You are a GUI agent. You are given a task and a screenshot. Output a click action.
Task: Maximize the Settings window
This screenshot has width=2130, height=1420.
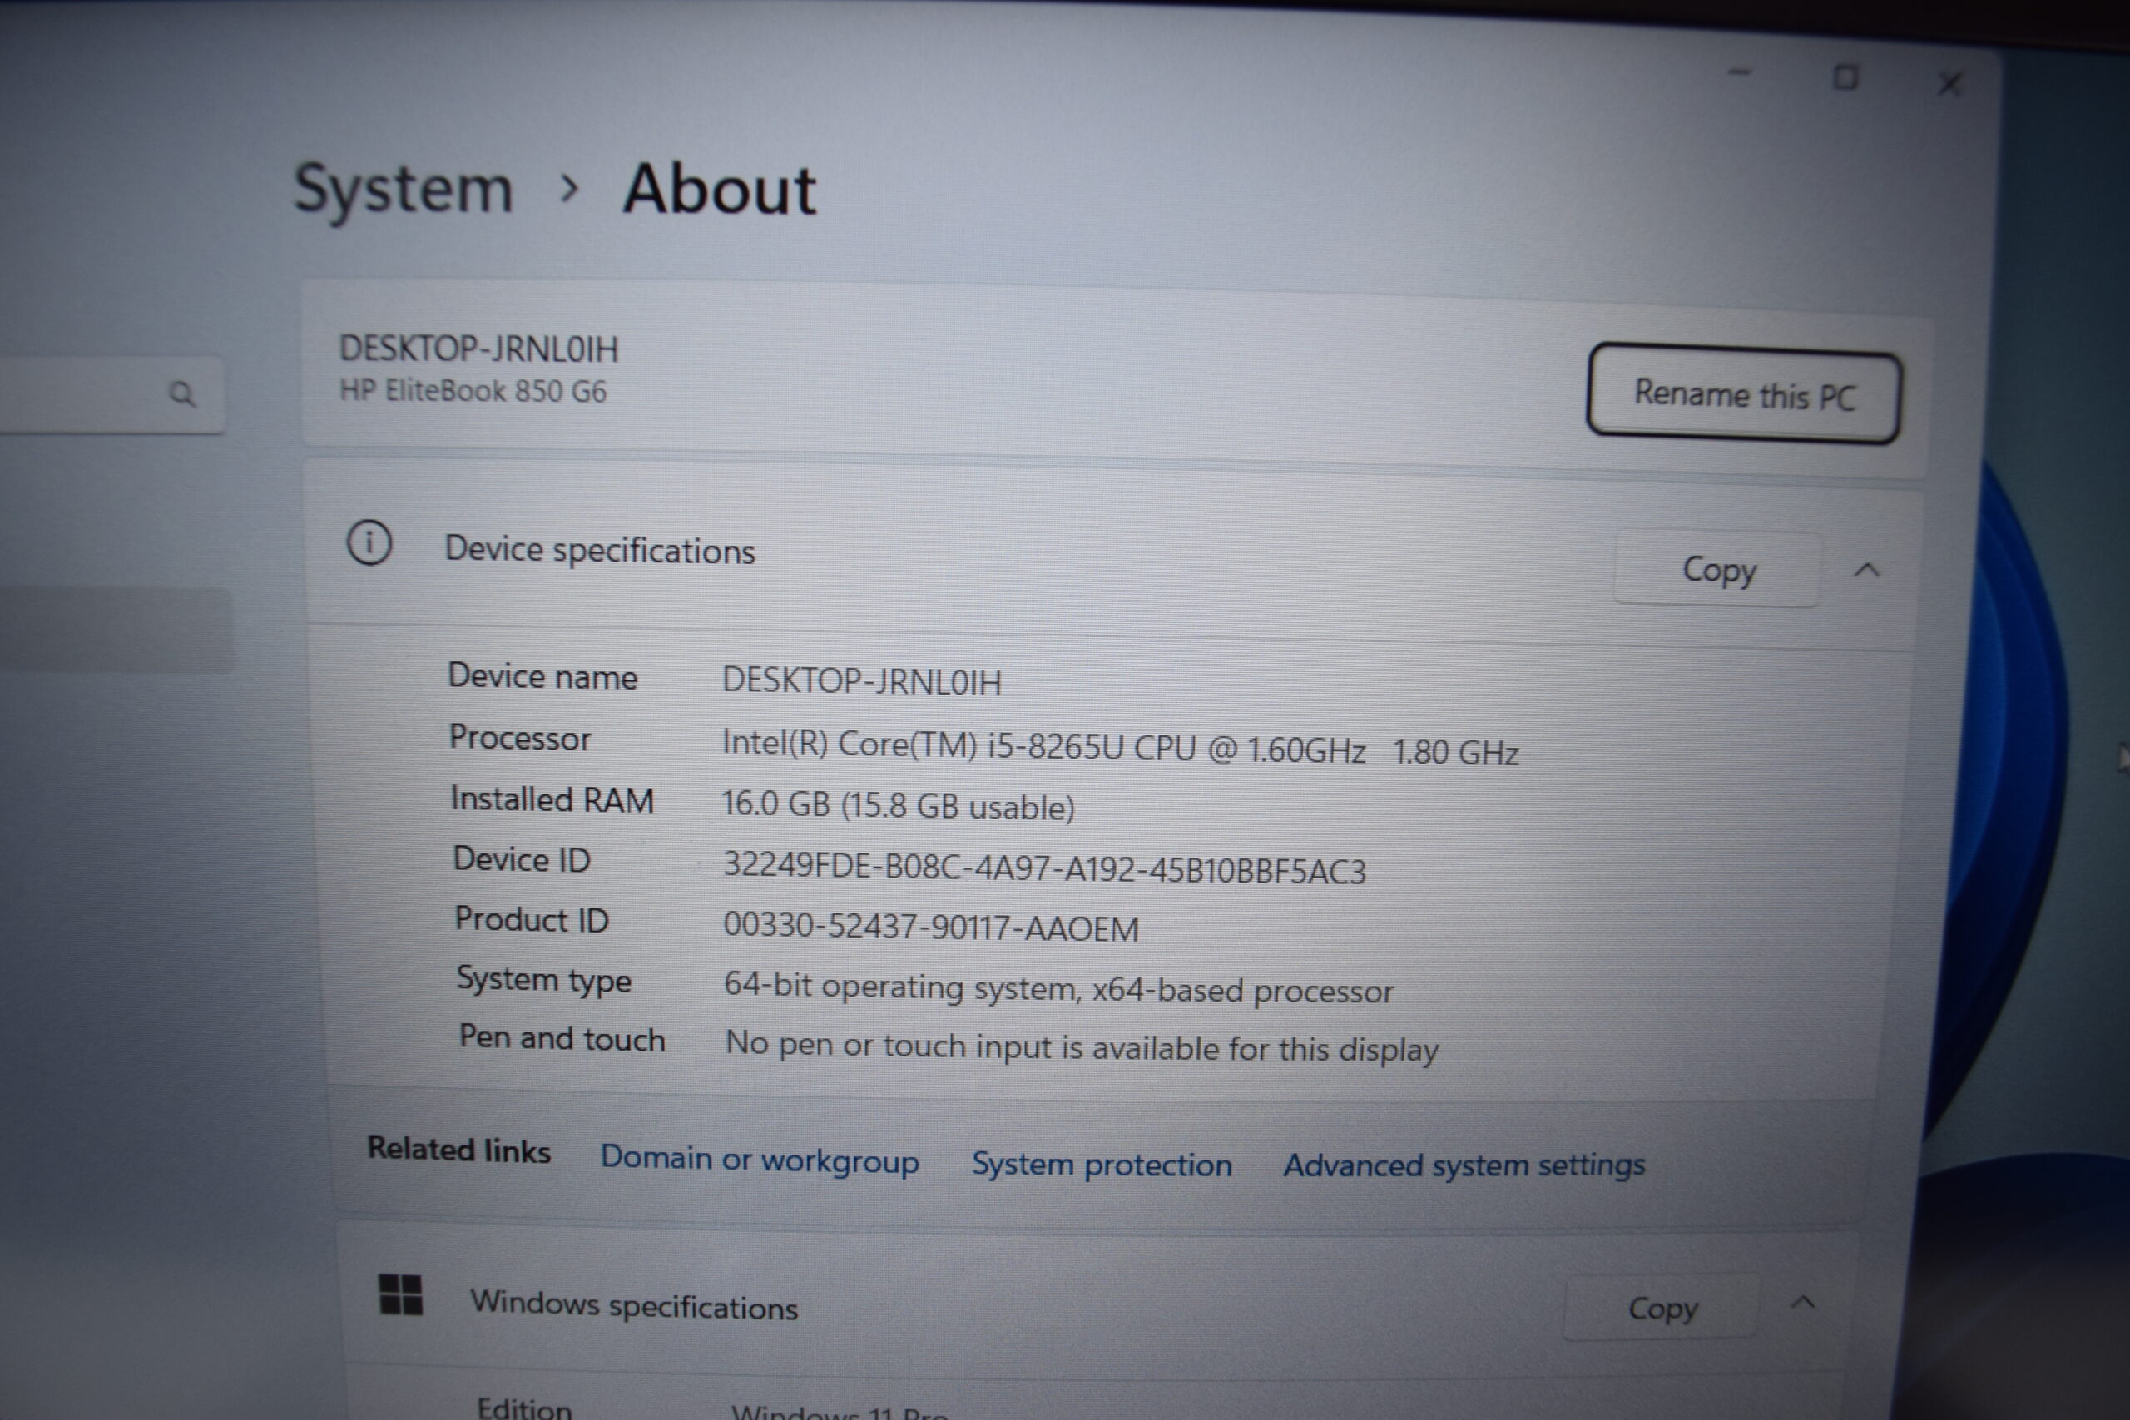click(x=1845, y=78)
